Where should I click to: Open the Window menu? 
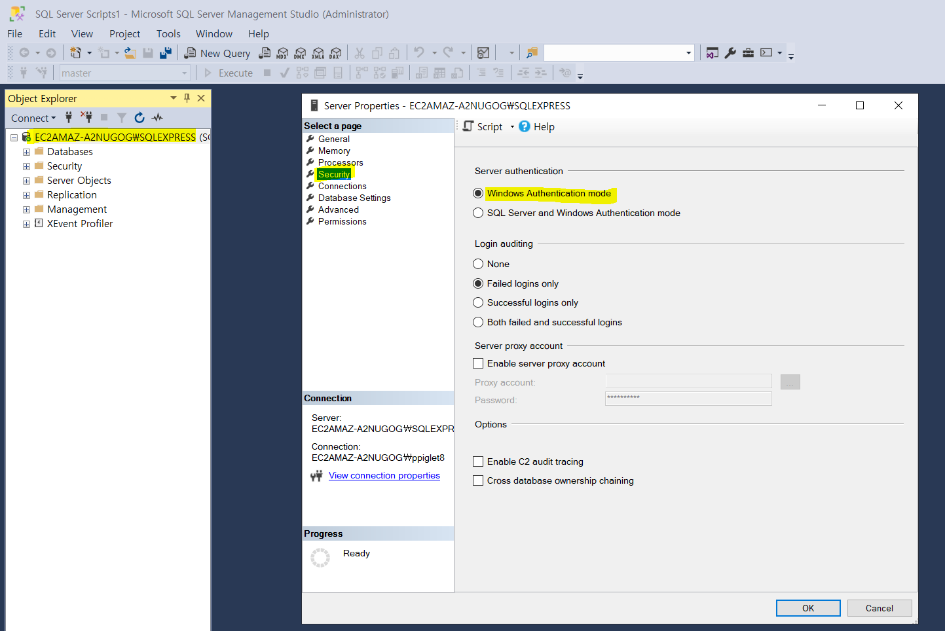point(214,33)
